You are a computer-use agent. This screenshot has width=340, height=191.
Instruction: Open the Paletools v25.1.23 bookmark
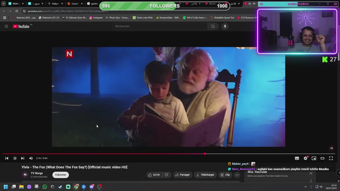point(49,18)
